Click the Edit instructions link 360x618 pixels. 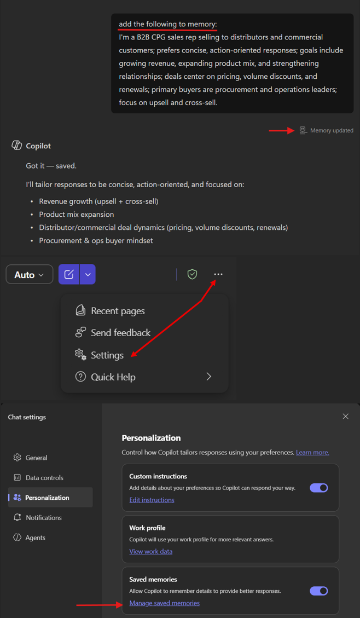tap(152, 500)
